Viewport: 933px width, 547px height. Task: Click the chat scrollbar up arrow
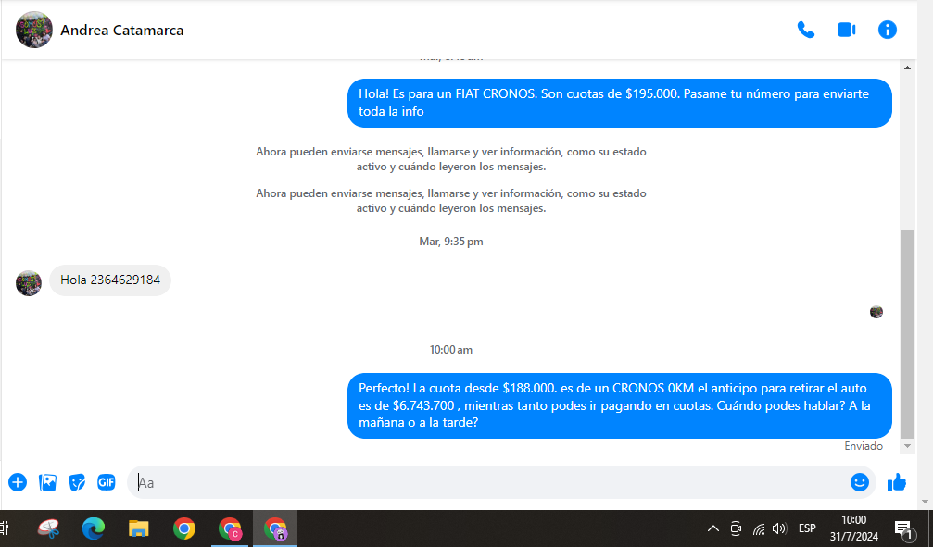[907, 68]
